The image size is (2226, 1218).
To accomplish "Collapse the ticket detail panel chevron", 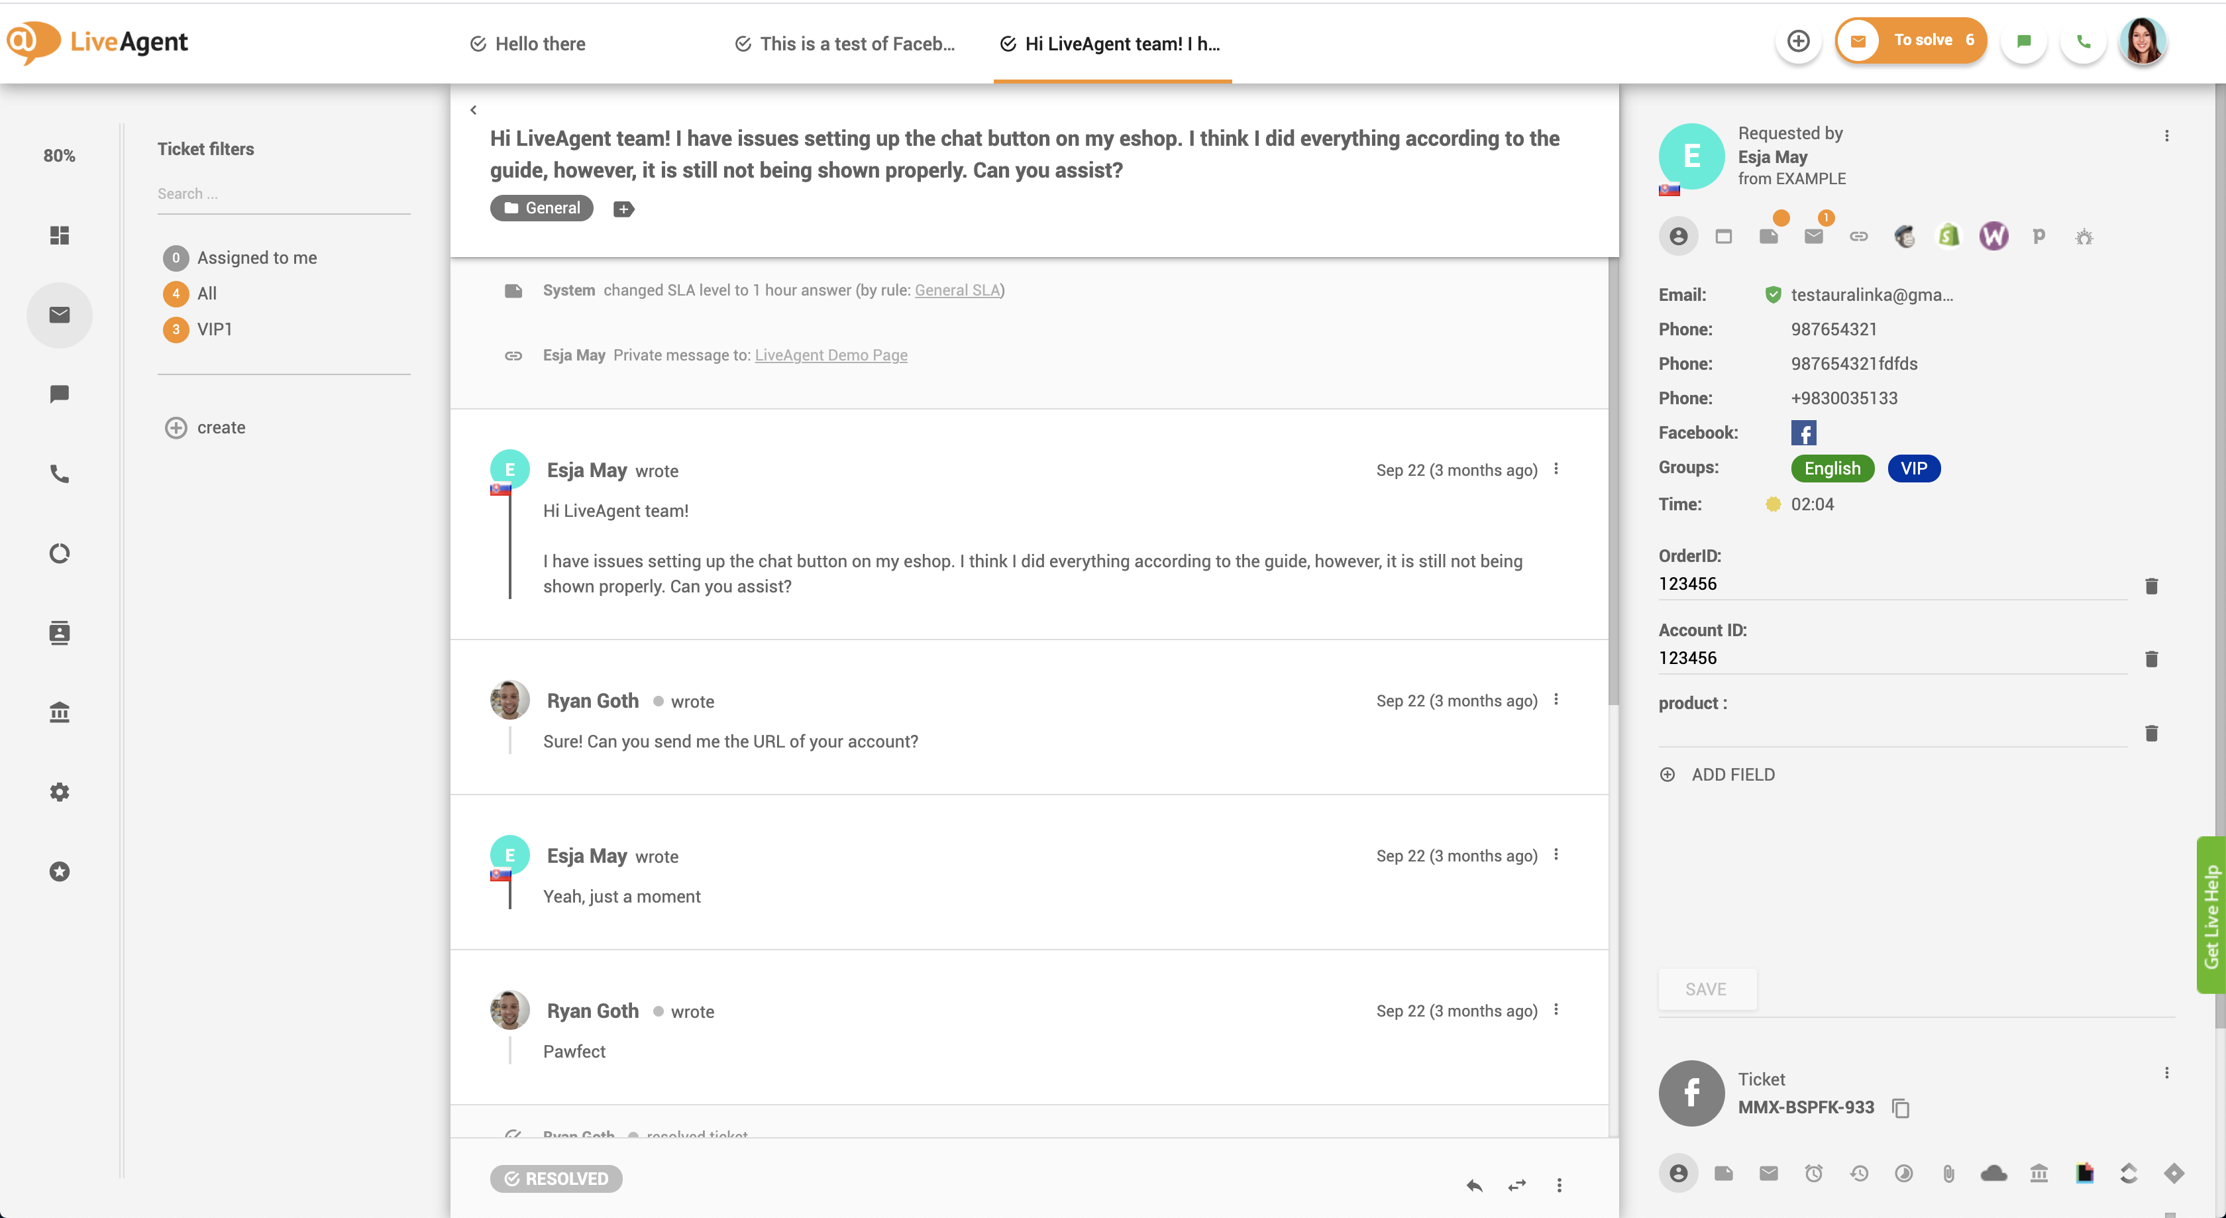I will tap(474, 110).
